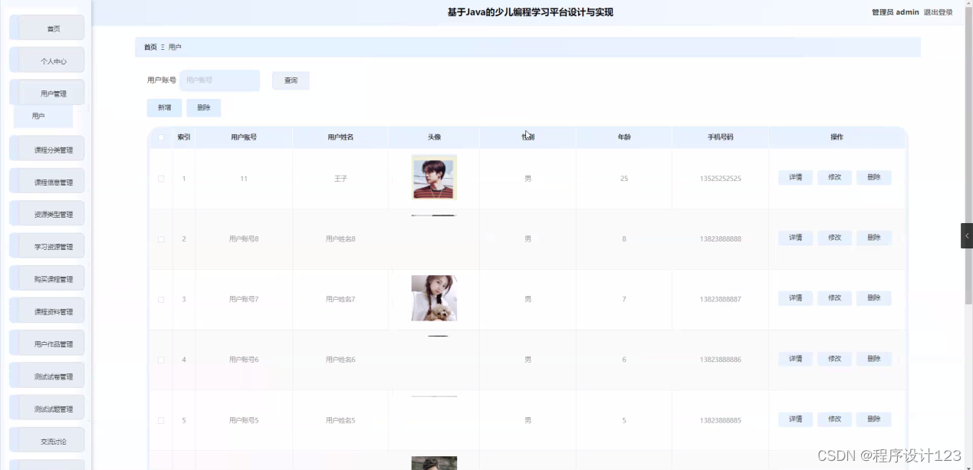Screen dimensions: 973x470
Task: Open avatar photo of 用户姓名7
Action: pyautogui.click(x=434, y=298)
